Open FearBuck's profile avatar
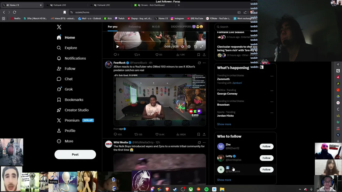The image size is (342, 192). coord(108,65)
